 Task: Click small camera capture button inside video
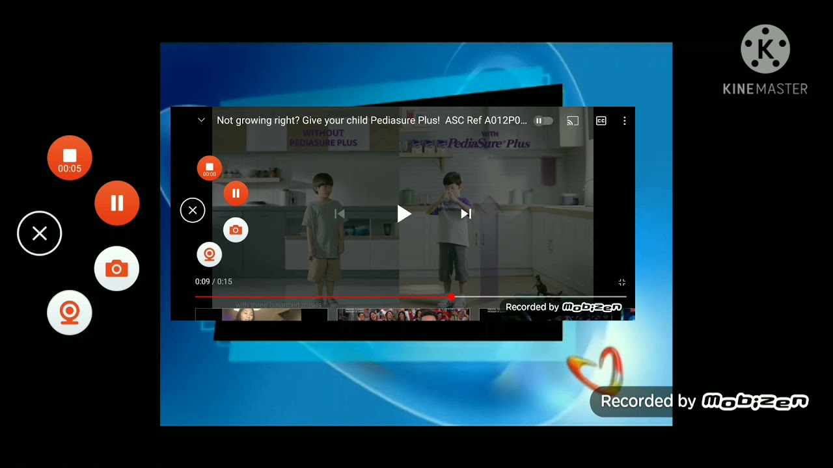pyautogui.click(x=236, y=230)
